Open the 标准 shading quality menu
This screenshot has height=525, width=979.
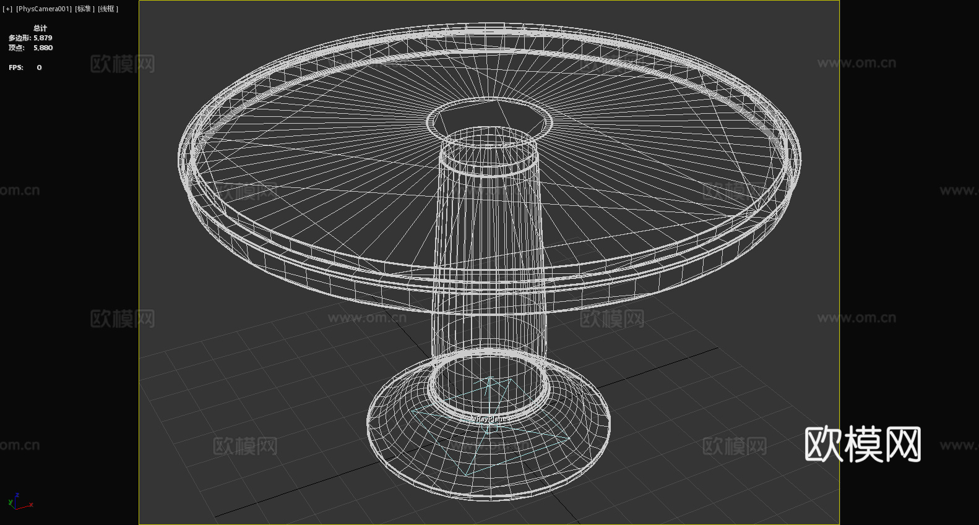pos(85,9)
